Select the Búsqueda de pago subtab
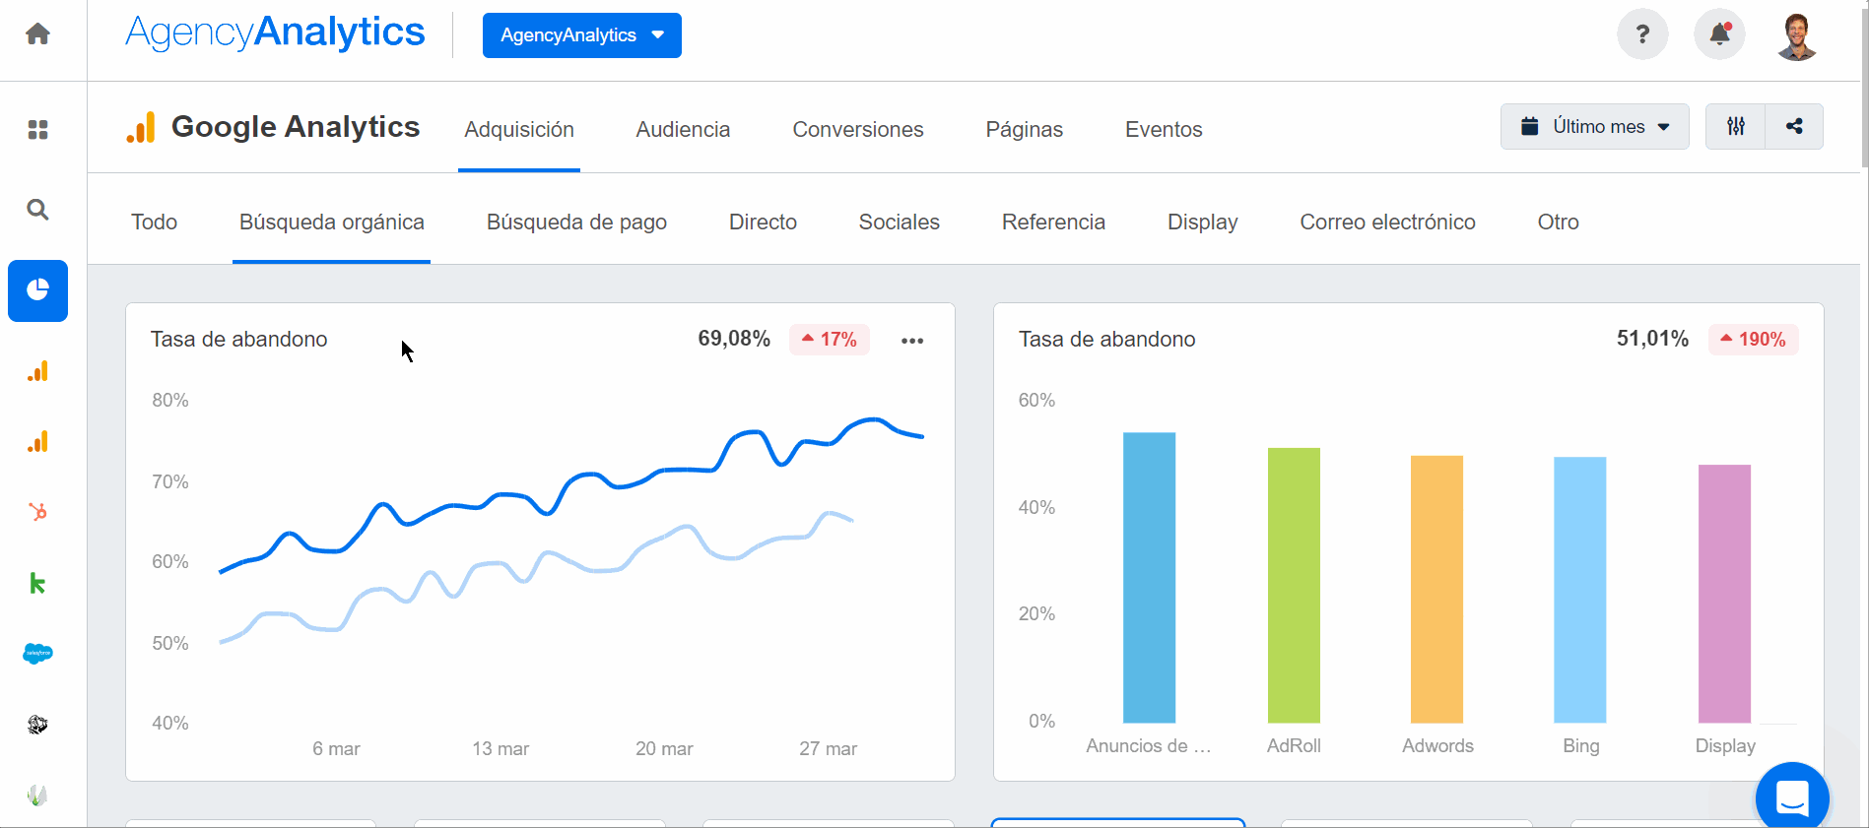 pos(576,223)
